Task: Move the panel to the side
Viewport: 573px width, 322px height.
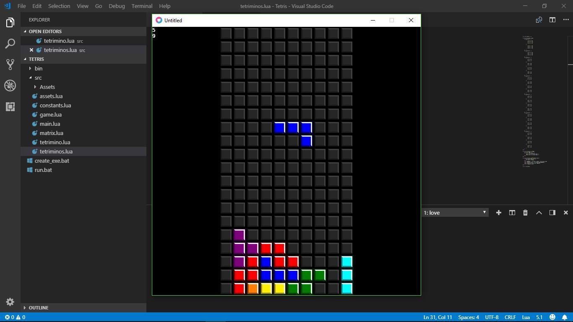Action: click(x=552, y=213)
